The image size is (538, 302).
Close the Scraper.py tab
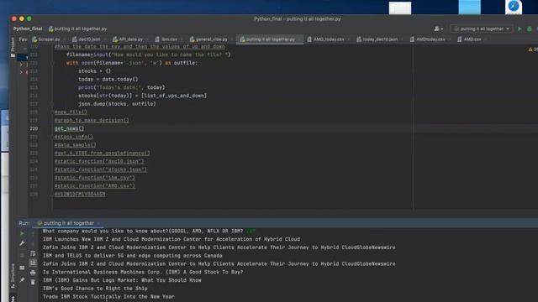pos(64,39)
